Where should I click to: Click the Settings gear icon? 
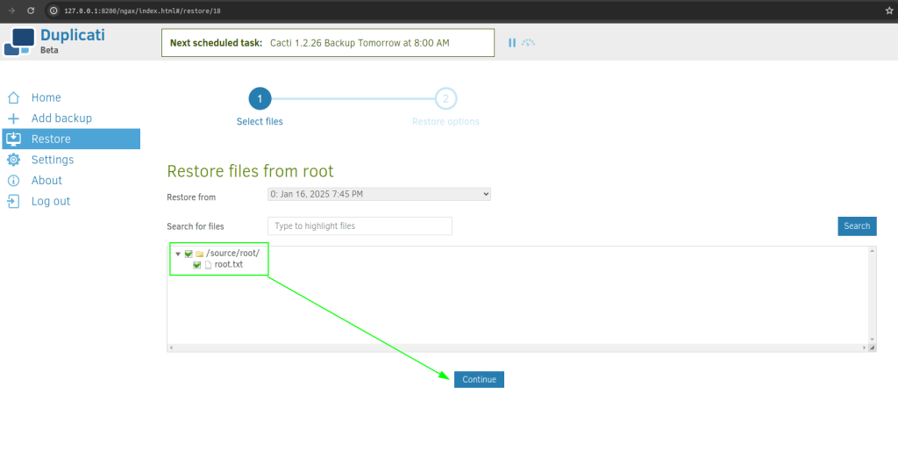[13, 160]
